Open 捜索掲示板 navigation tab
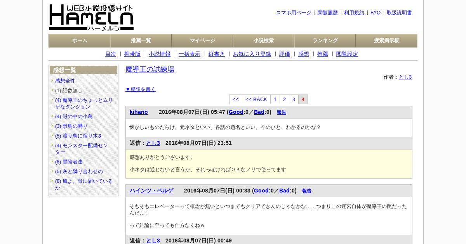The width and height of the screenshot is (466, 244). click(386, 41)
